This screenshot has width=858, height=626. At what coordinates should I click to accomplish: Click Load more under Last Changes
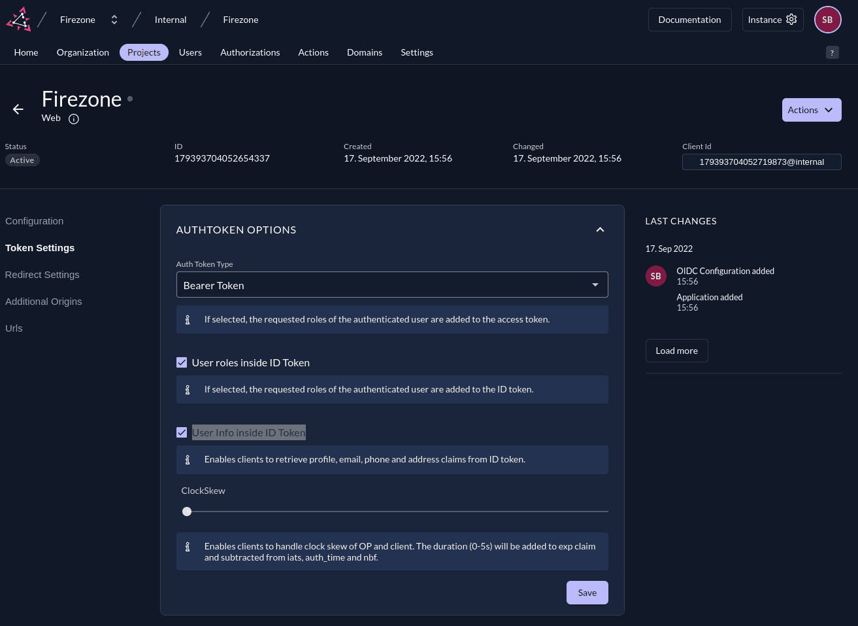[676, 350]
